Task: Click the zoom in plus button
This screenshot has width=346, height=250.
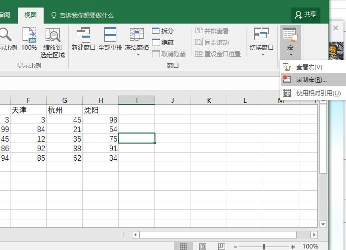Action: (x=293, y=246)
